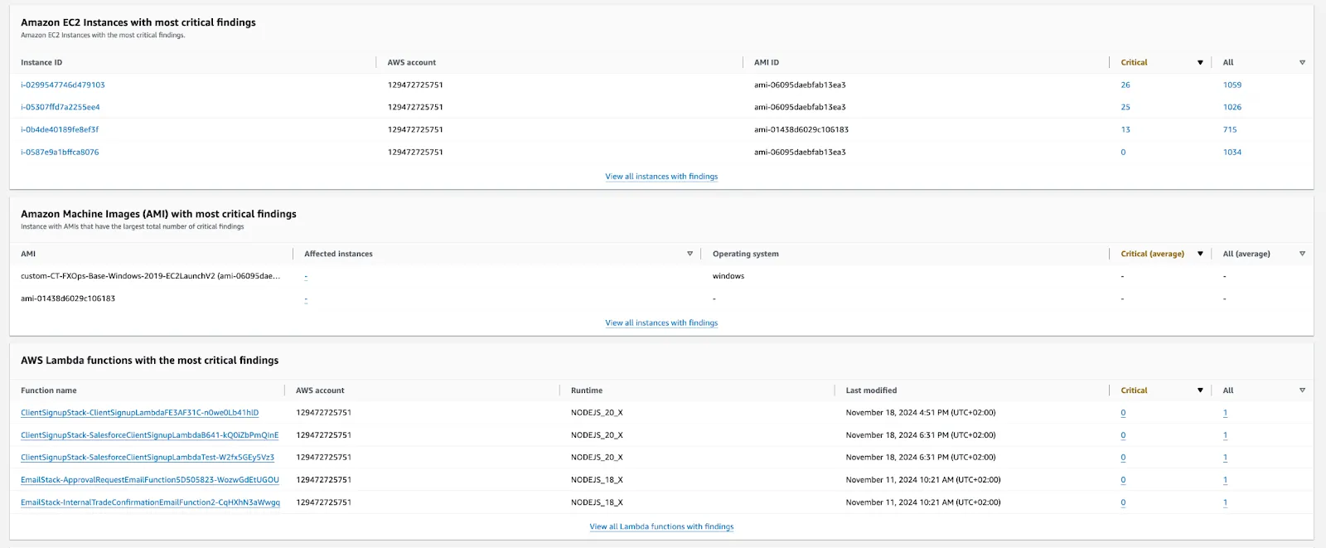Click View all instances with findings under EC2
This screenshot has width=1326, height=548.
click(661, 177)
